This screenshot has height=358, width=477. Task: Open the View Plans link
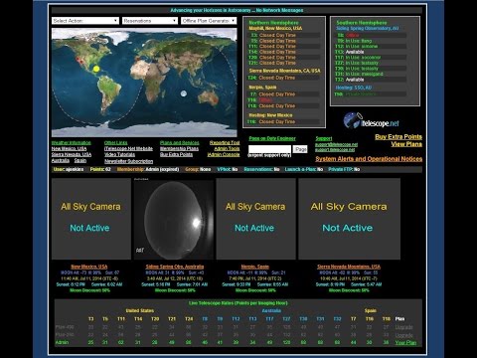click(x=406, y=144)
